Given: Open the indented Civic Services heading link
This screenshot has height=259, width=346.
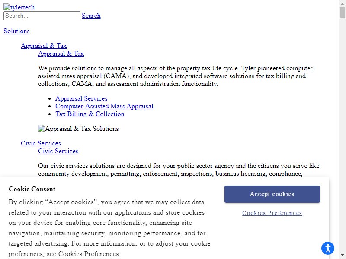Looking at the screenshot, I should (58, 151).
